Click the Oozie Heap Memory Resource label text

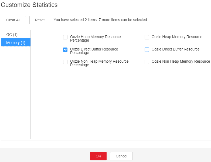click(177, 37)
